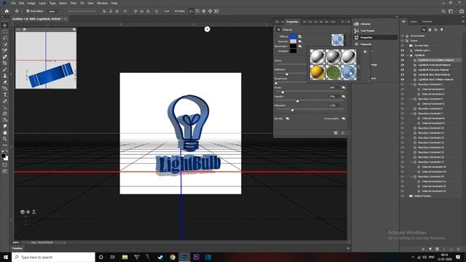
Task: Open material picker gear menu
Action: click(x=365, y=52)
